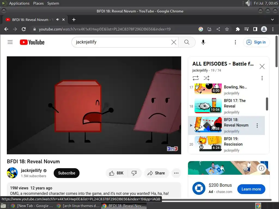Click the system volume speaker icon

[248, 3]
